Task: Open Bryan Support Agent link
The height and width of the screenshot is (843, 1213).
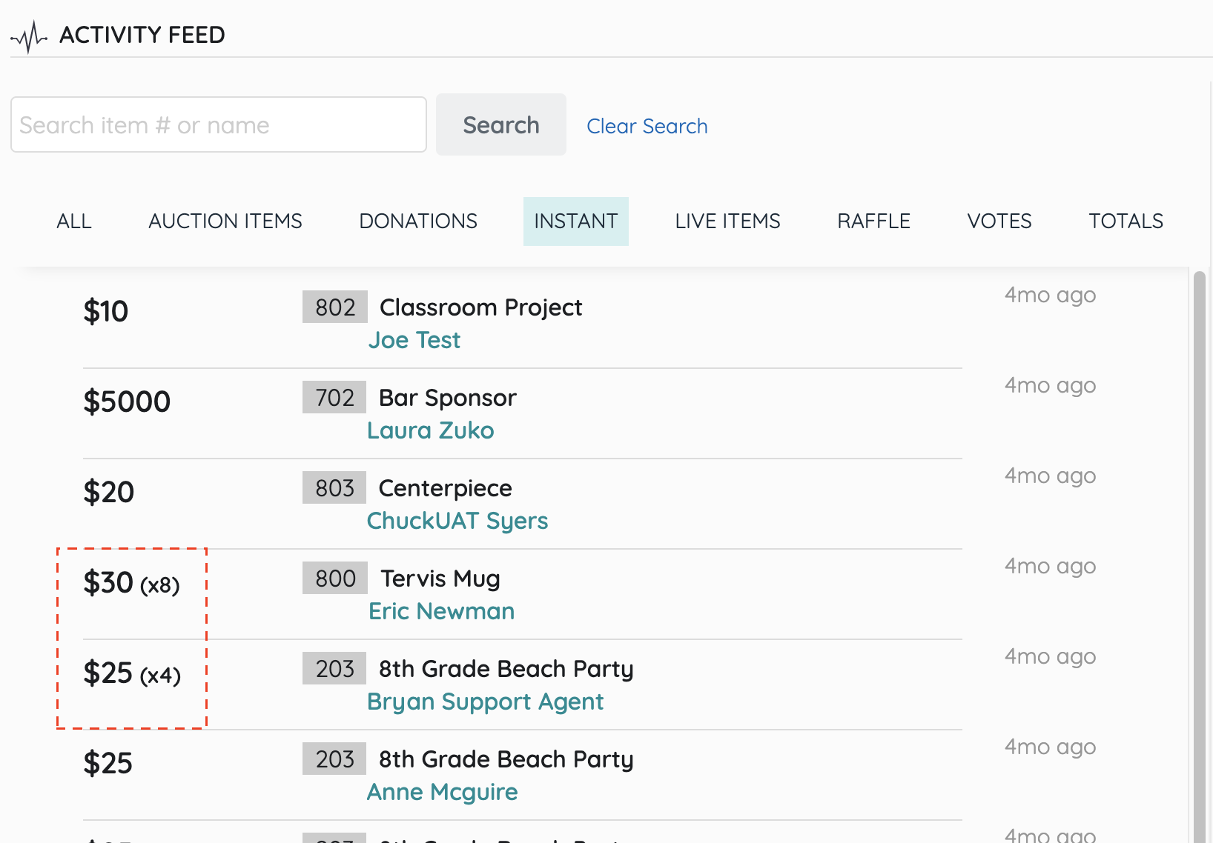Action: [486, 702]
